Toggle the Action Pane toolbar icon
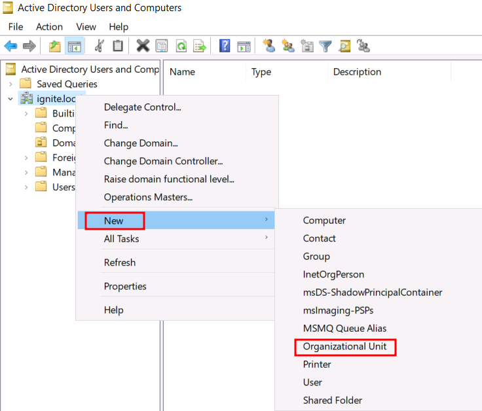Image resolution: width=482 pixels, height=411 pixels. [x=244, y=46]
